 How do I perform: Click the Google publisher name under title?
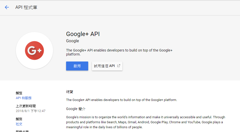72,41
